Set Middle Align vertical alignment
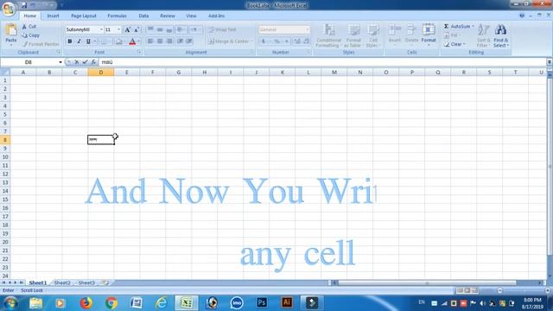Screen dimensions: 553x311 pos(160,29)
